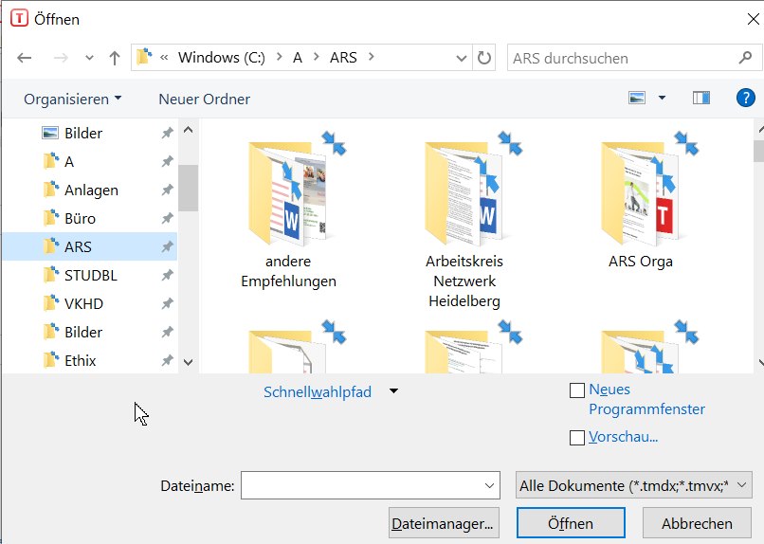Image resolution: width=764 pixels, height=544 pixels.
Task: Select STUDBL in quick access
Action: click(x=90, y=275)
